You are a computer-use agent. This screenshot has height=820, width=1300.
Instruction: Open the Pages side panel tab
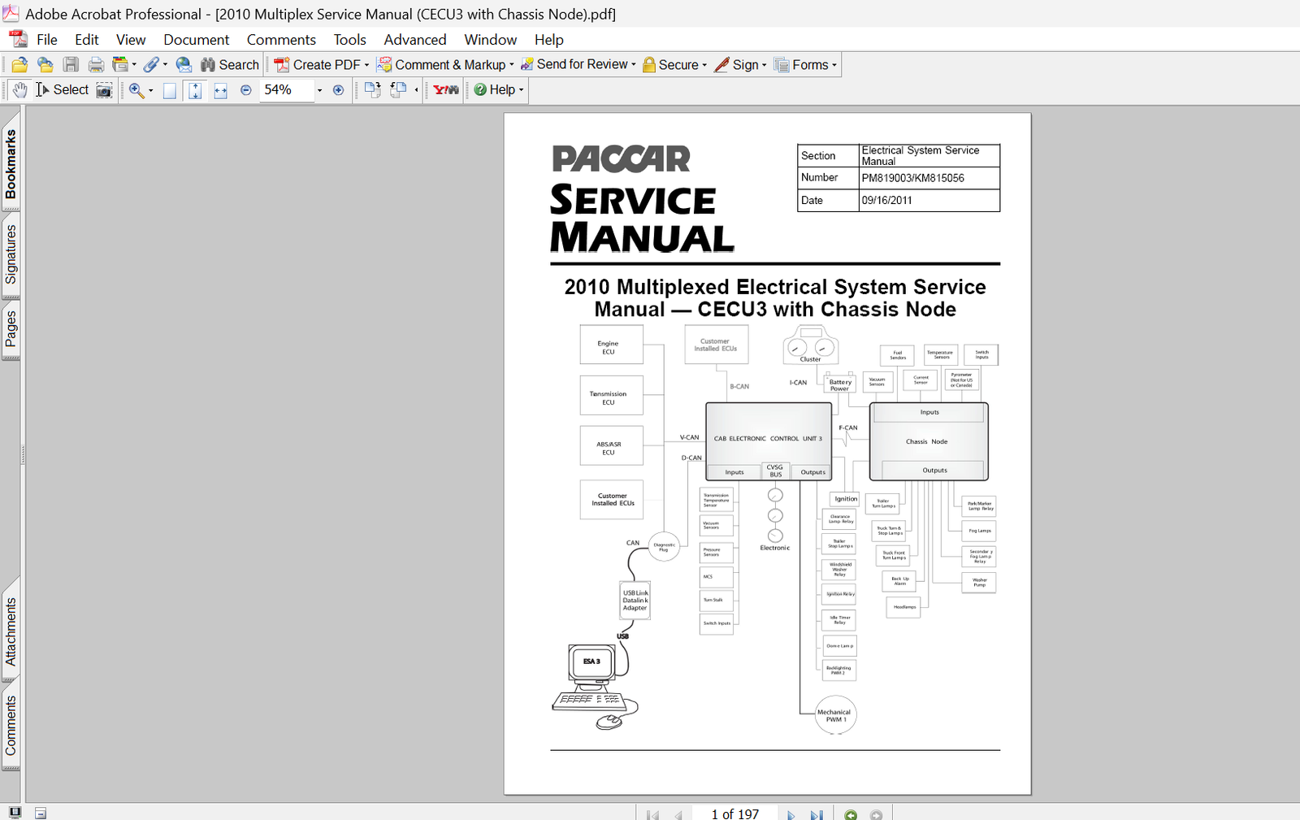click(11, 329)
